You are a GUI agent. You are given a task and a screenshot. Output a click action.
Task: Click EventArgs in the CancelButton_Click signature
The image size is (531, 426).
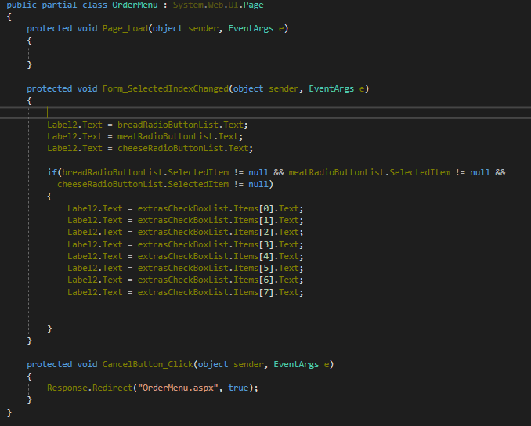tap(296, 364)
